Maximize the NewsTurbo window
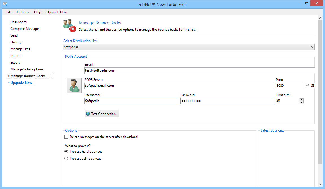 click(x=307, y=3)
